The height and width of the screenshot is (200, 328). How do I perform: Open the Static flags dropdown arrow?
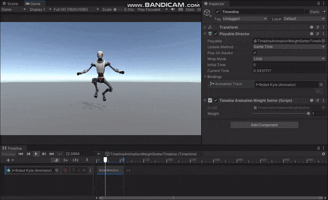pos(324,12)
